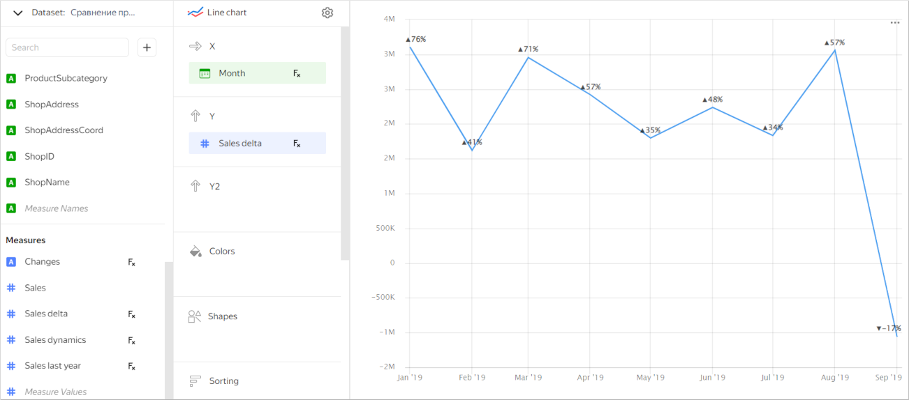The width and height of the screenshot is (909, 400).
Task: Click the Y2 axis section header
Action: coord(214,186)
